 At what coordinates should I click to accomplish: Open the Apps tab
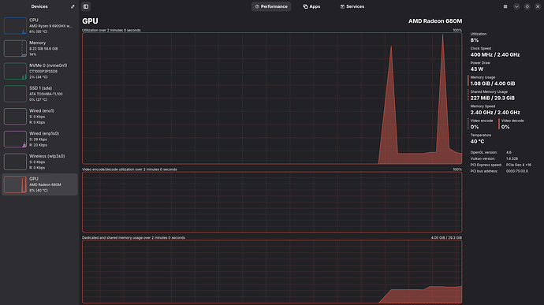(x=311, y=6)
